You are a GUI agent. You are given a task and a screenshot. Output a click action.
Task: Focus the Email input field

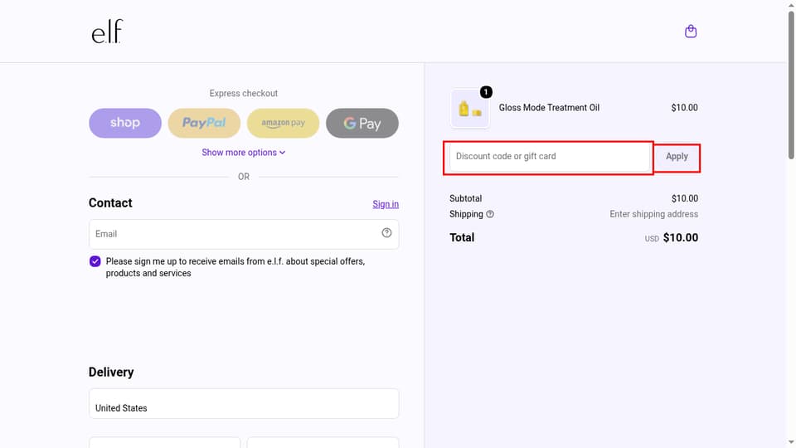(x=244, y=234)
